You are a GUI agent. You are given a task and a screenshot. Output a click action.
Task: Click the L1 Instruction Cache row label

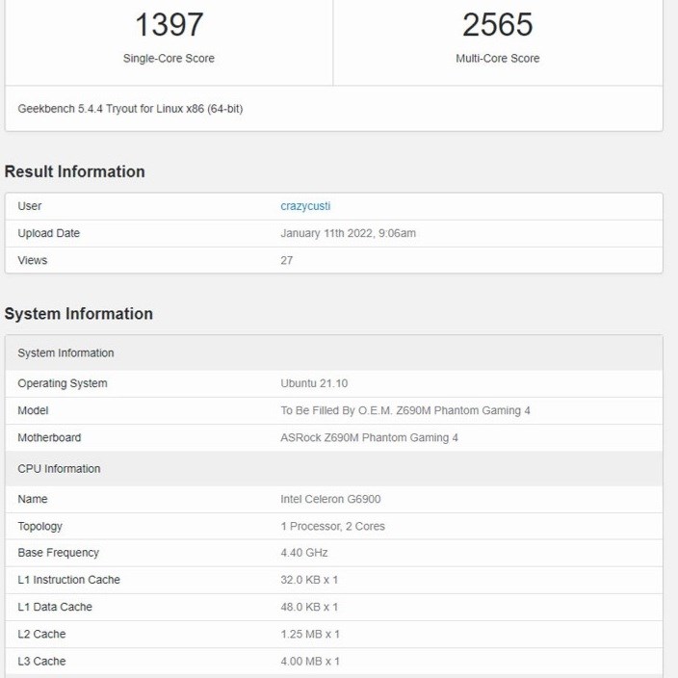coord(68,580)
